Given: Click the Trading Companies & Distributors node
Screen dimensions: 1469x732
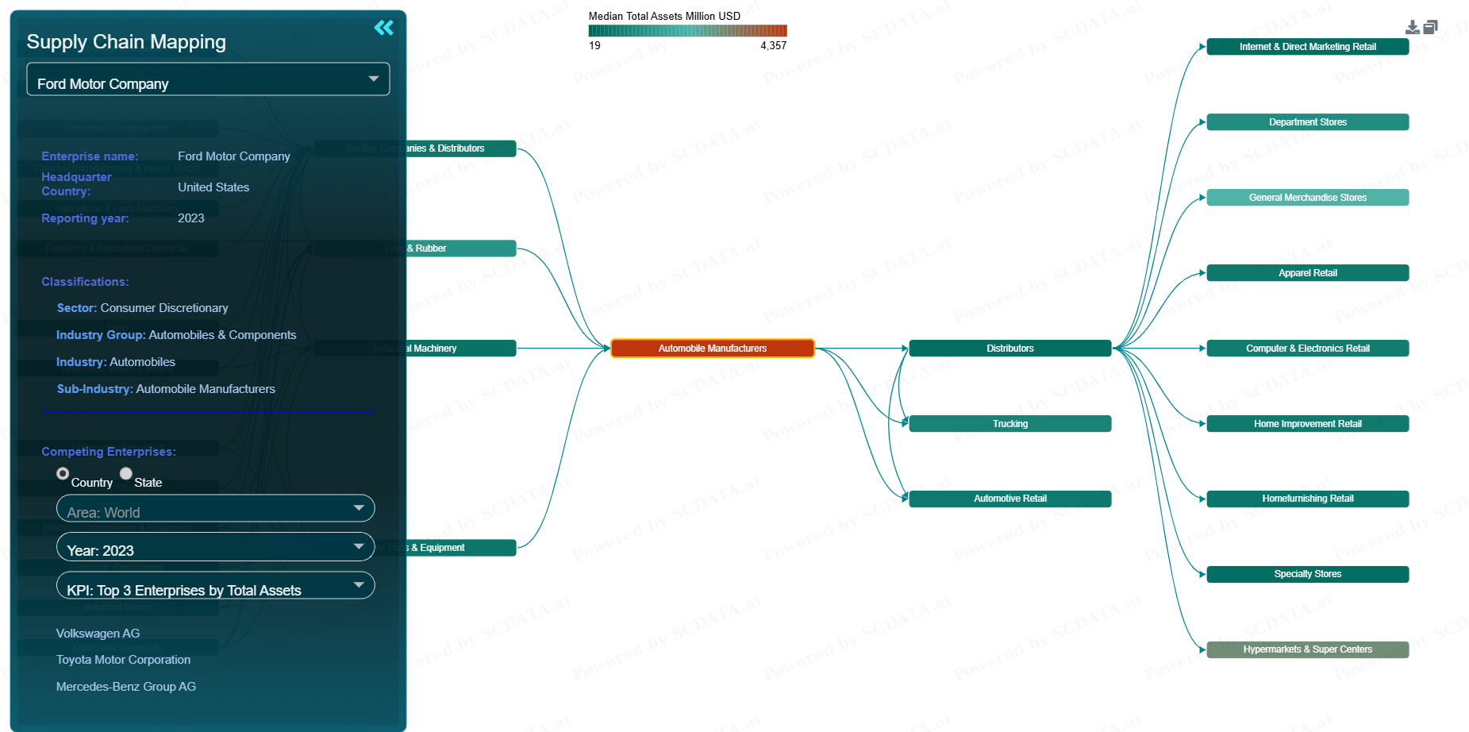Looking at the screenshot, I should click(x=415, y=148).
